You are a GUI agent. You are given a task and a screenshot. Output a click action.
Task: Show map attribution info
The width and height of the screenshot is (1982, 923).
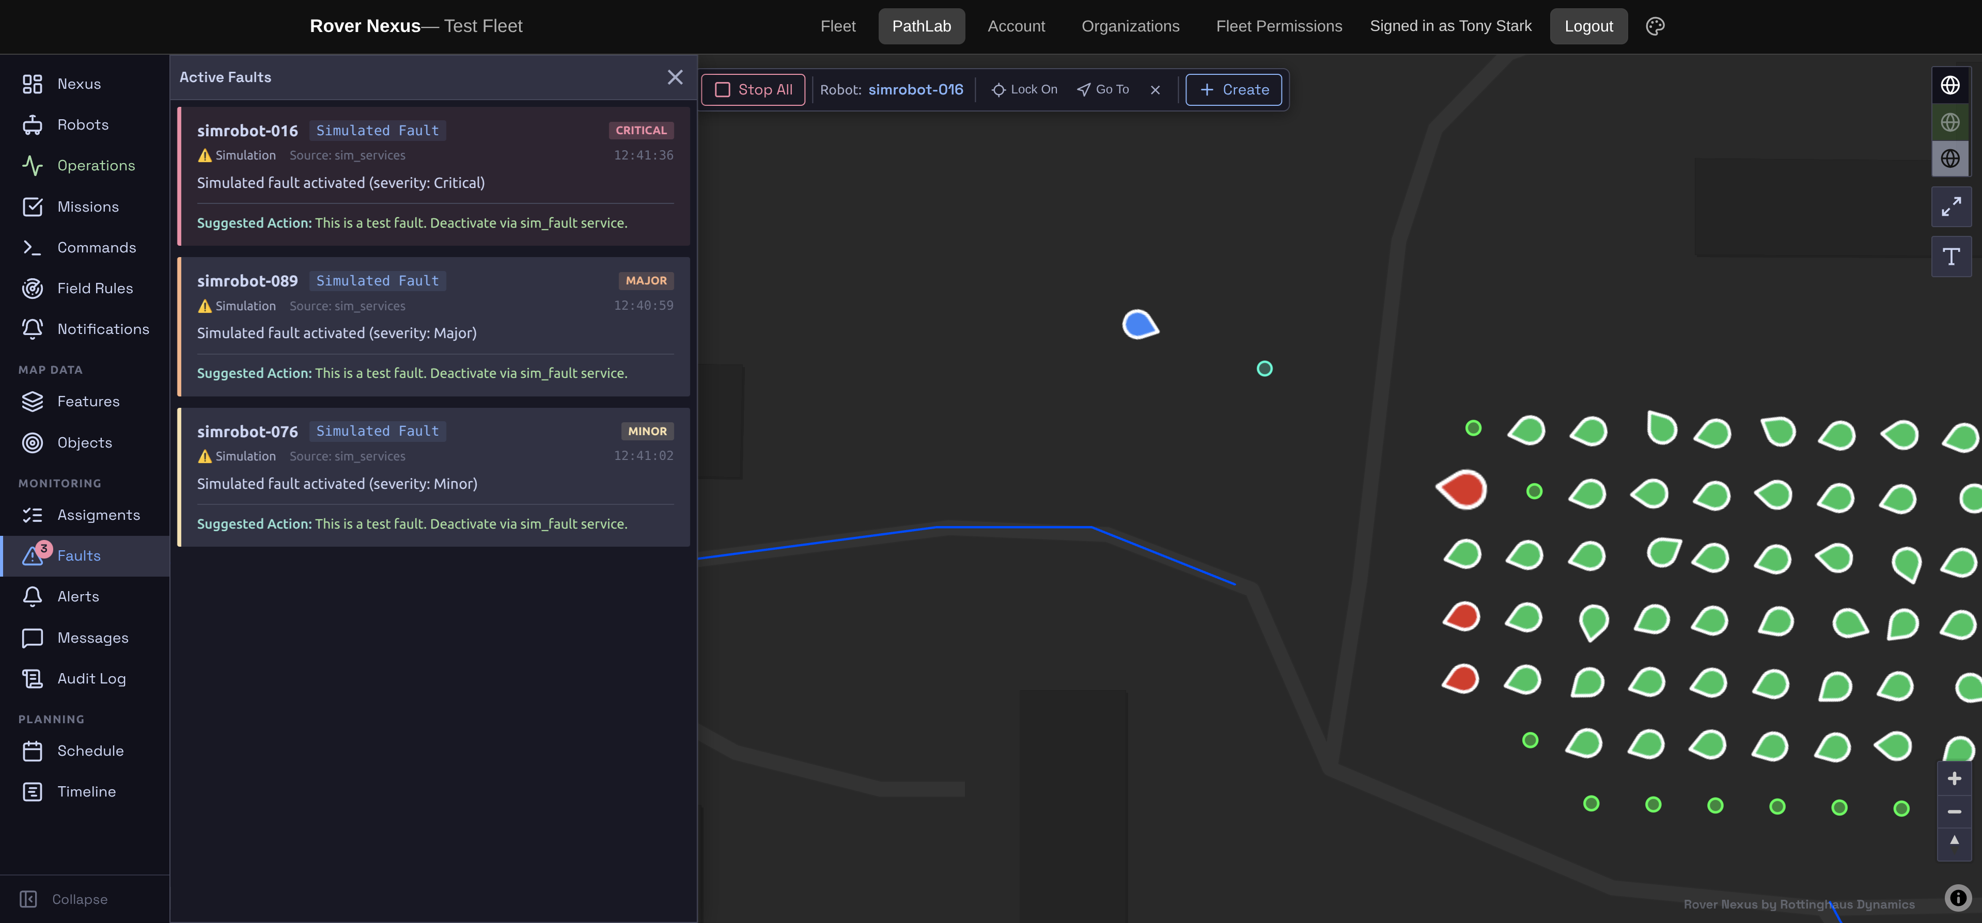coord(1957,898)
